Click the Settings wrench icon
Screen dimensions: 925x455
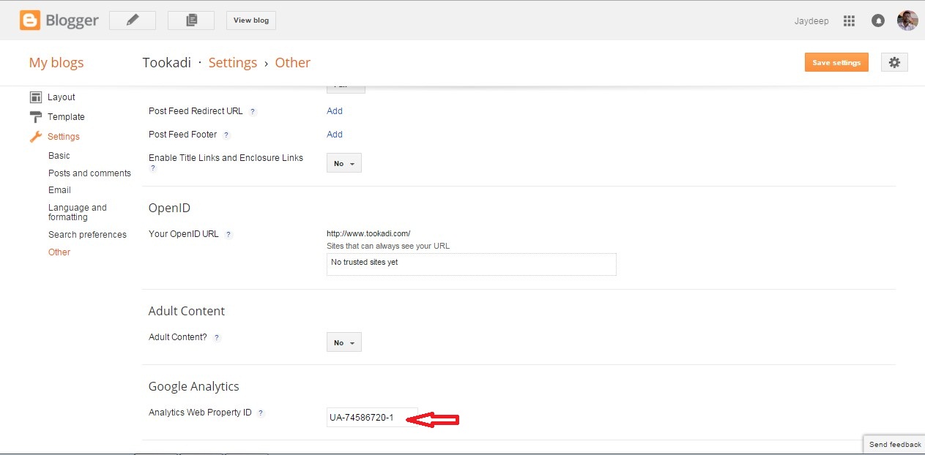[x=35, y=137]
